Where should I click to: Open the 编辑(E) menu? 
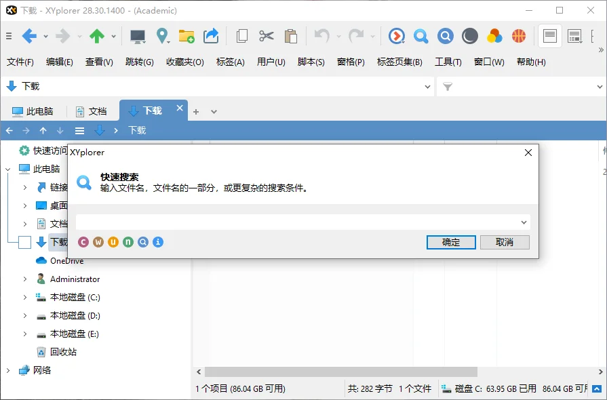(x=59, y=62)
